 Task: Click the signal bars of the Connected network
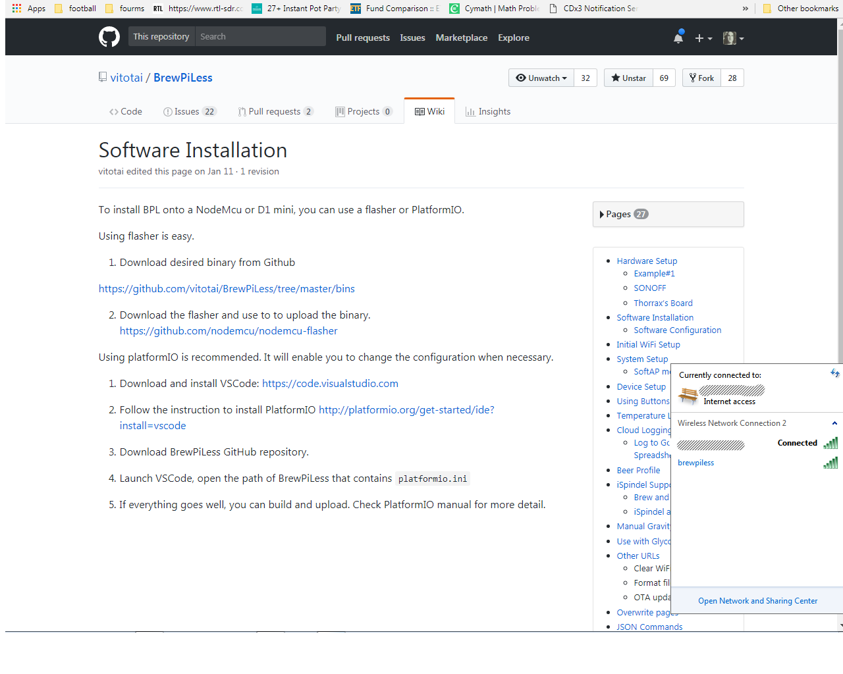(x=830, y=443)
